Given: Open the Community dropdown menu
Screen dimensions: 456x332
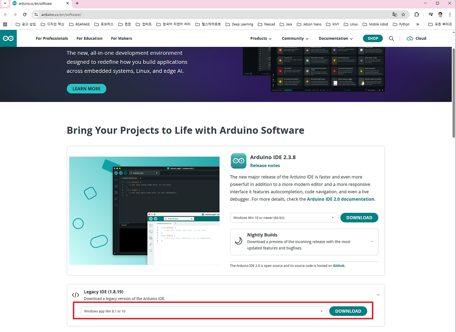Looking at the screenshot, I should point(295,38).
